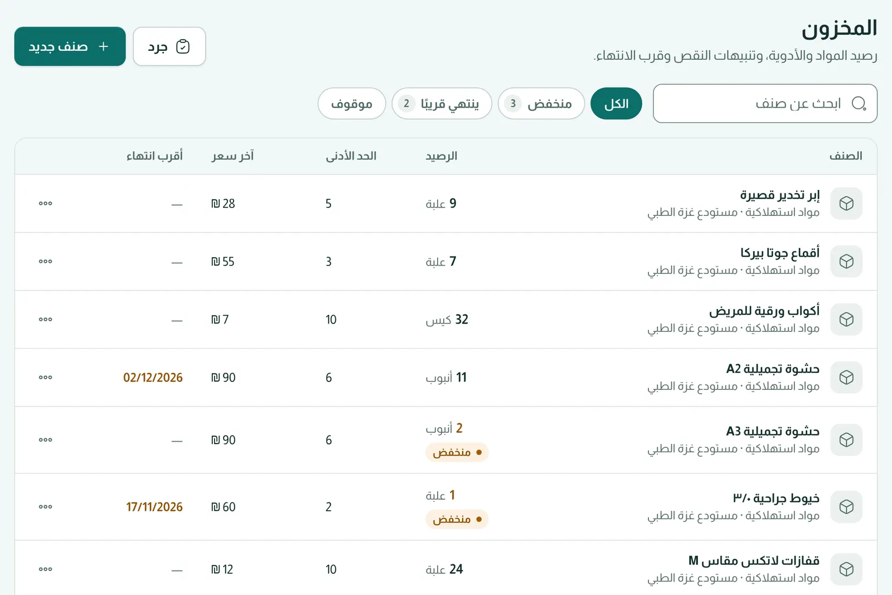Click the الرصيد column header
This screenshot has height=595, width=892.
[442, 156]
